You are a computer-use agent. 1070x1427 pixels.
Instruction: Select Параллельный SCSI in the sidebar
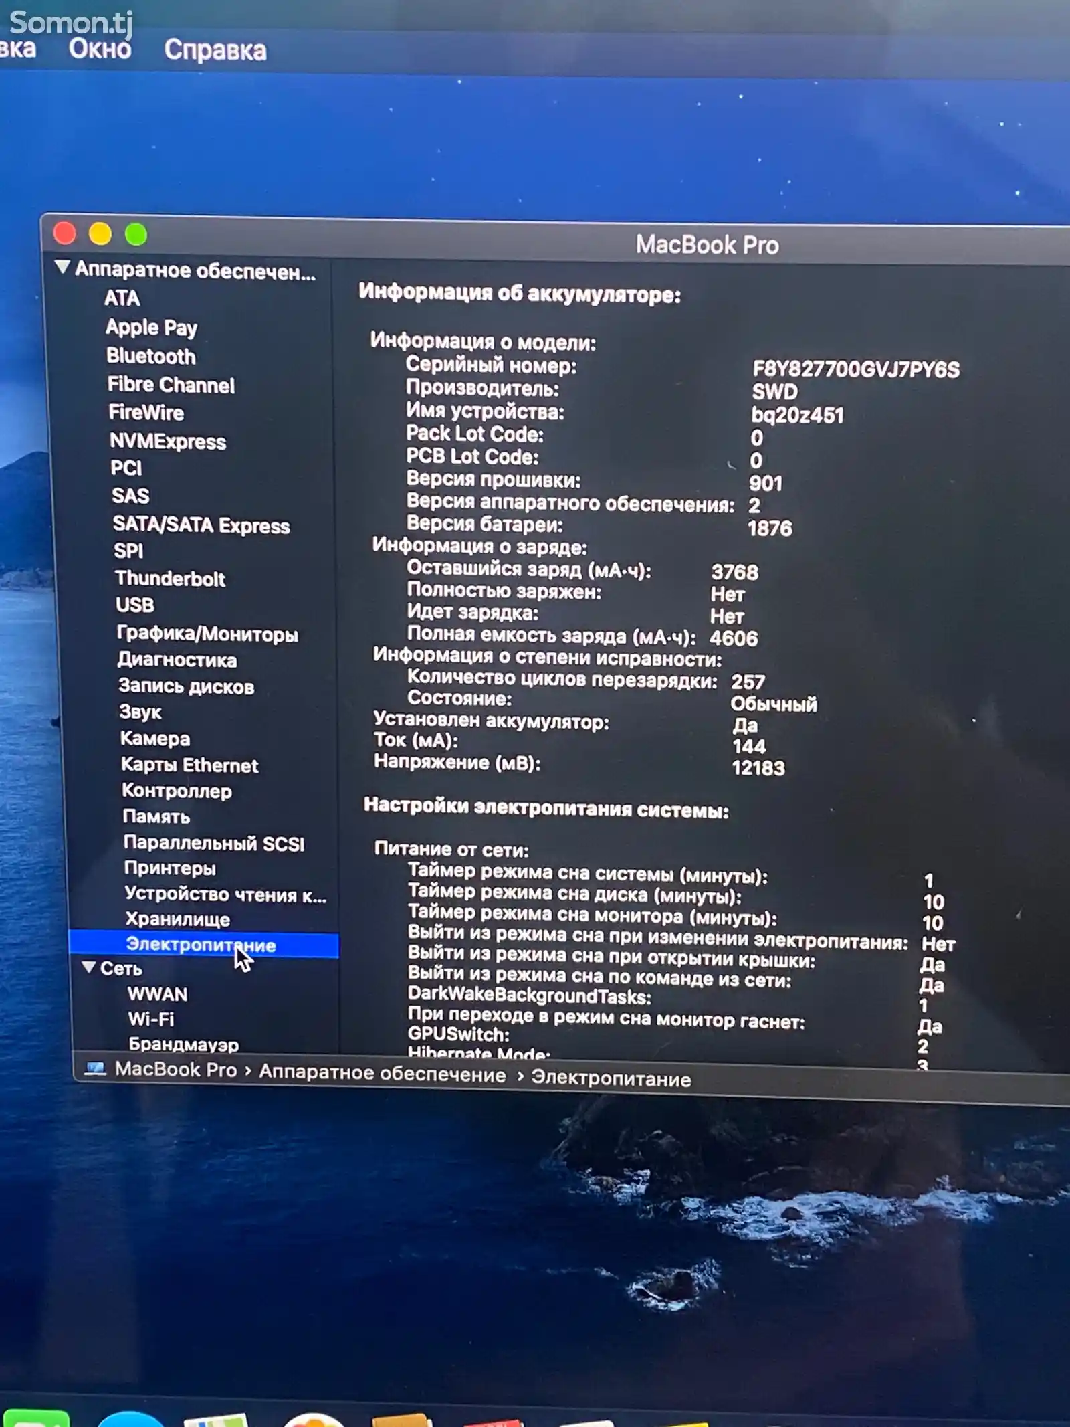(214, 844)
